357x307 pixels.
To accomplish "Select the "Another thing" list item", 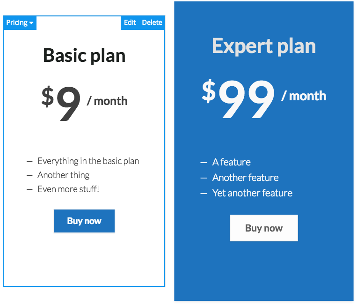I will [63, 175].
